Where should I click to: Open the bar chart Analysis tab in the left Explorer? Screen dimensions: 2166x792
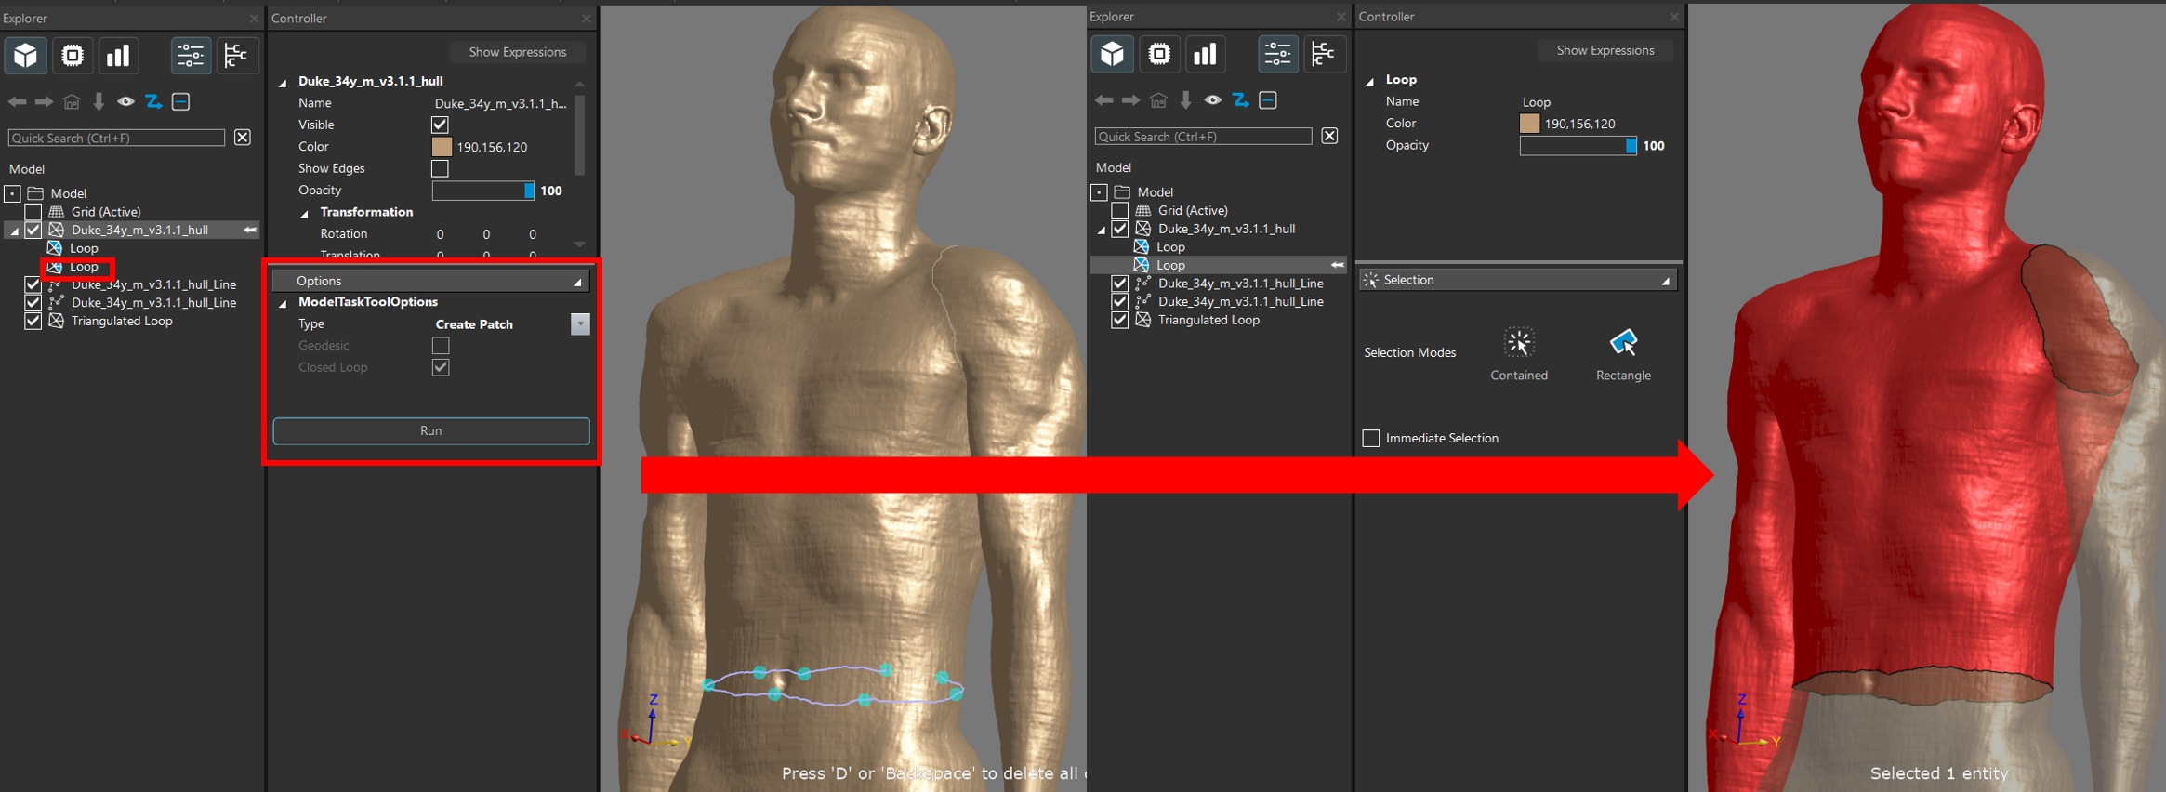pyautogui.click(x=118, y=56)
